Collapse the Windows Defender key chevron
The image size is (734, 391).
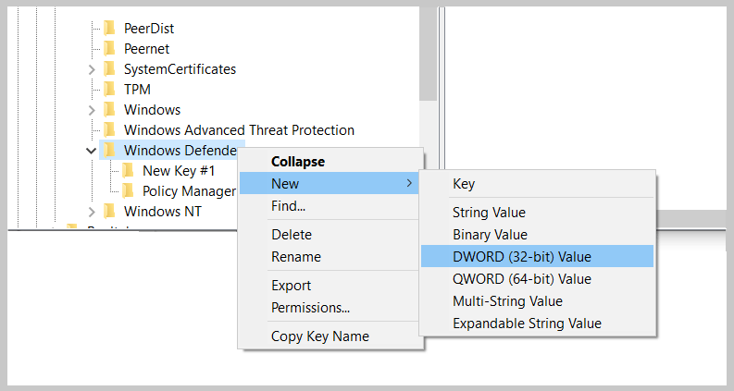click(x=92, y=151)
